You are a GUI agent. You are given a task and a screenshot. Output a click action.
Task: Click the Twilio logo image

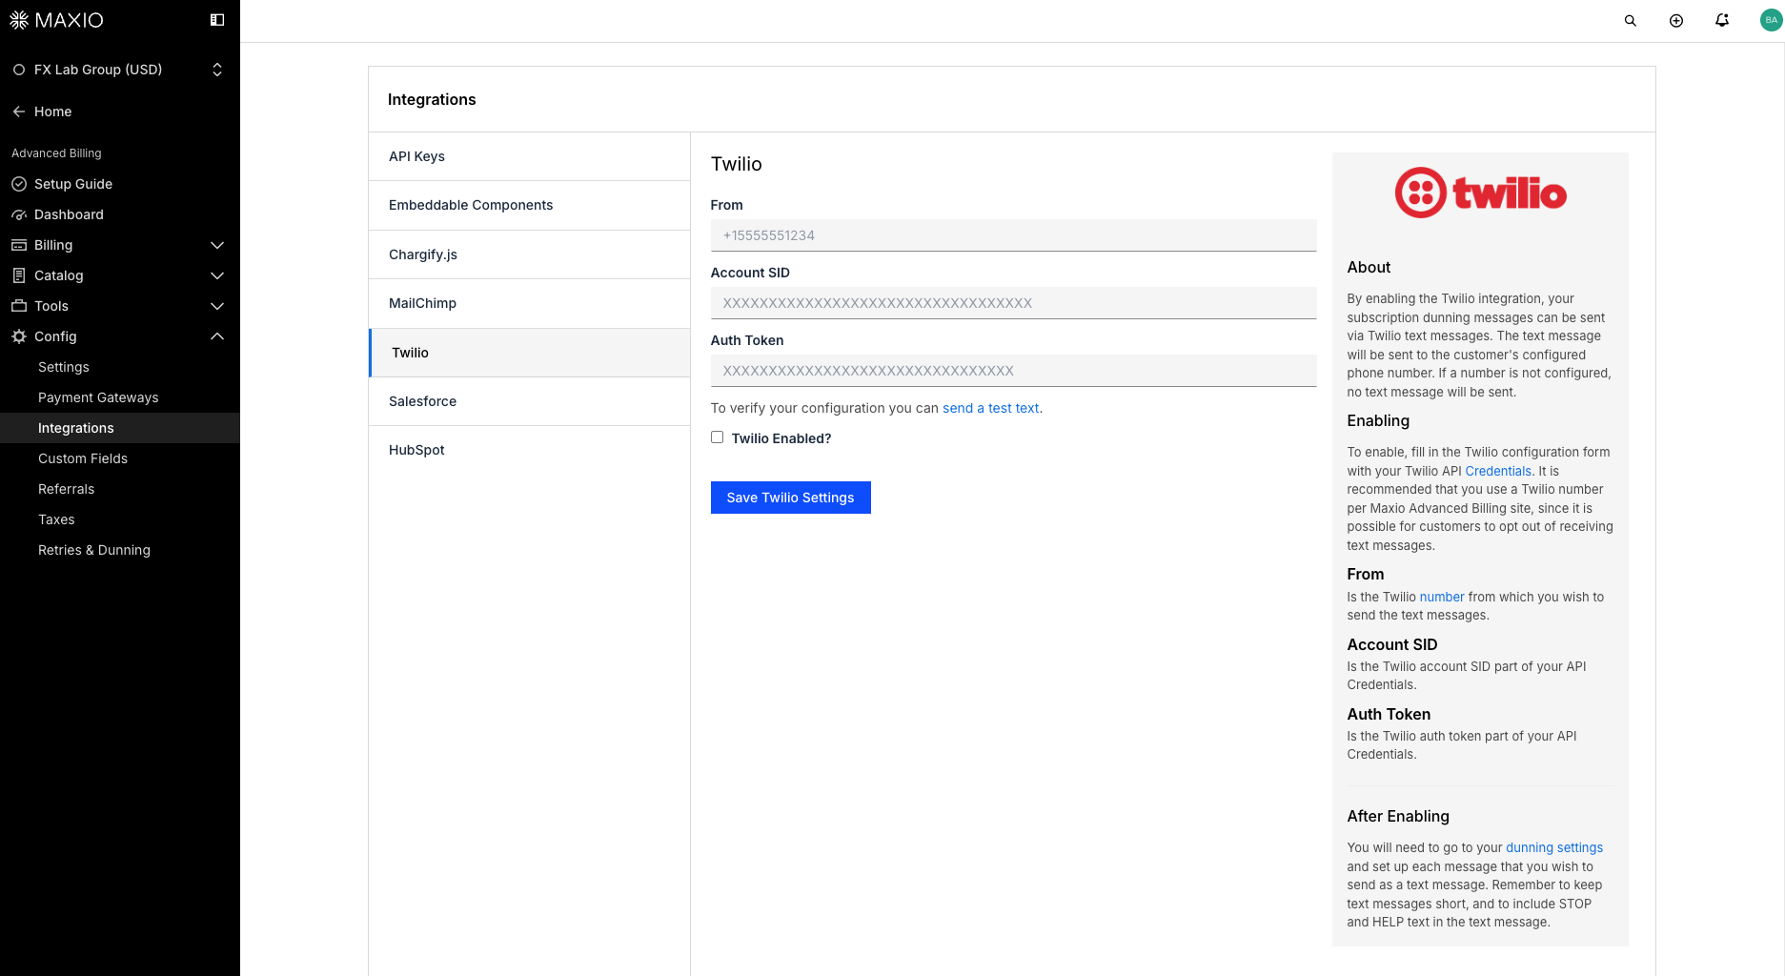click(x=1480, y=193)
